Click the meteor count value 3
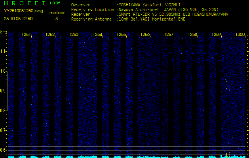The width and height of the screenshot is (249, 158). click(x=57, y=19)
